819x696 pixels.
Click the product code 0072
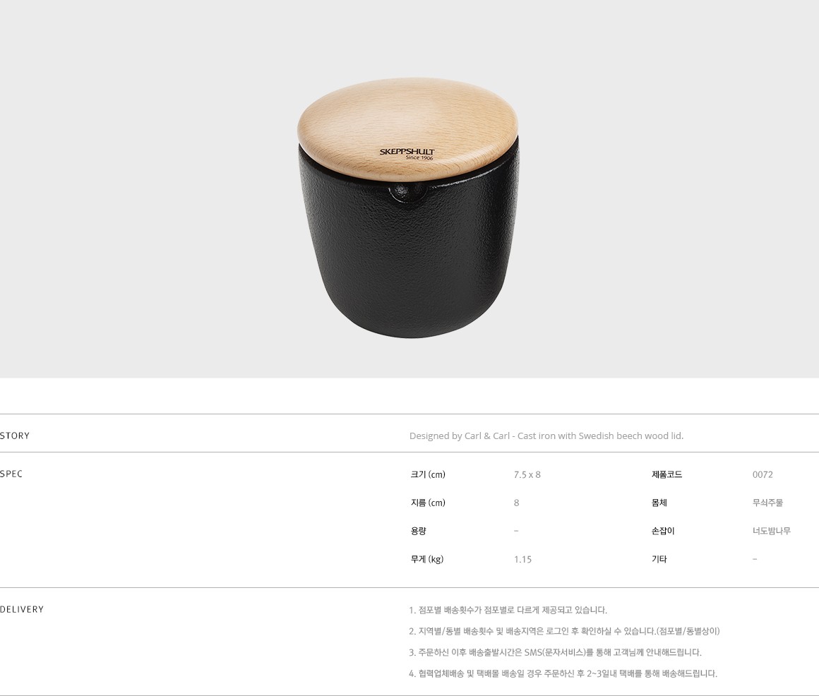tap(763, 474)
